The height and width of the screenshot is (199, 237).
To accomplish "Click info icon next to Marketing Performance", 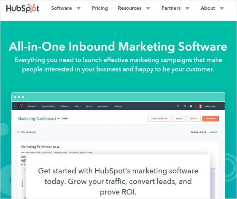I will pos(58,147).
